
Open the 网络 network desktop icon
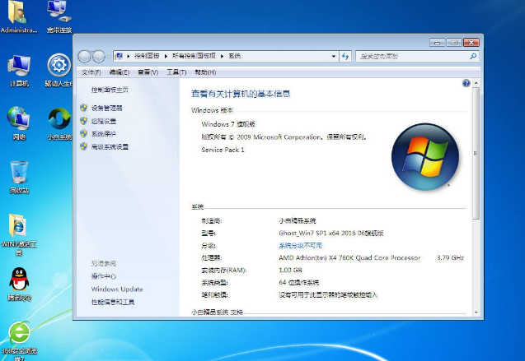(x=19, y=120)
